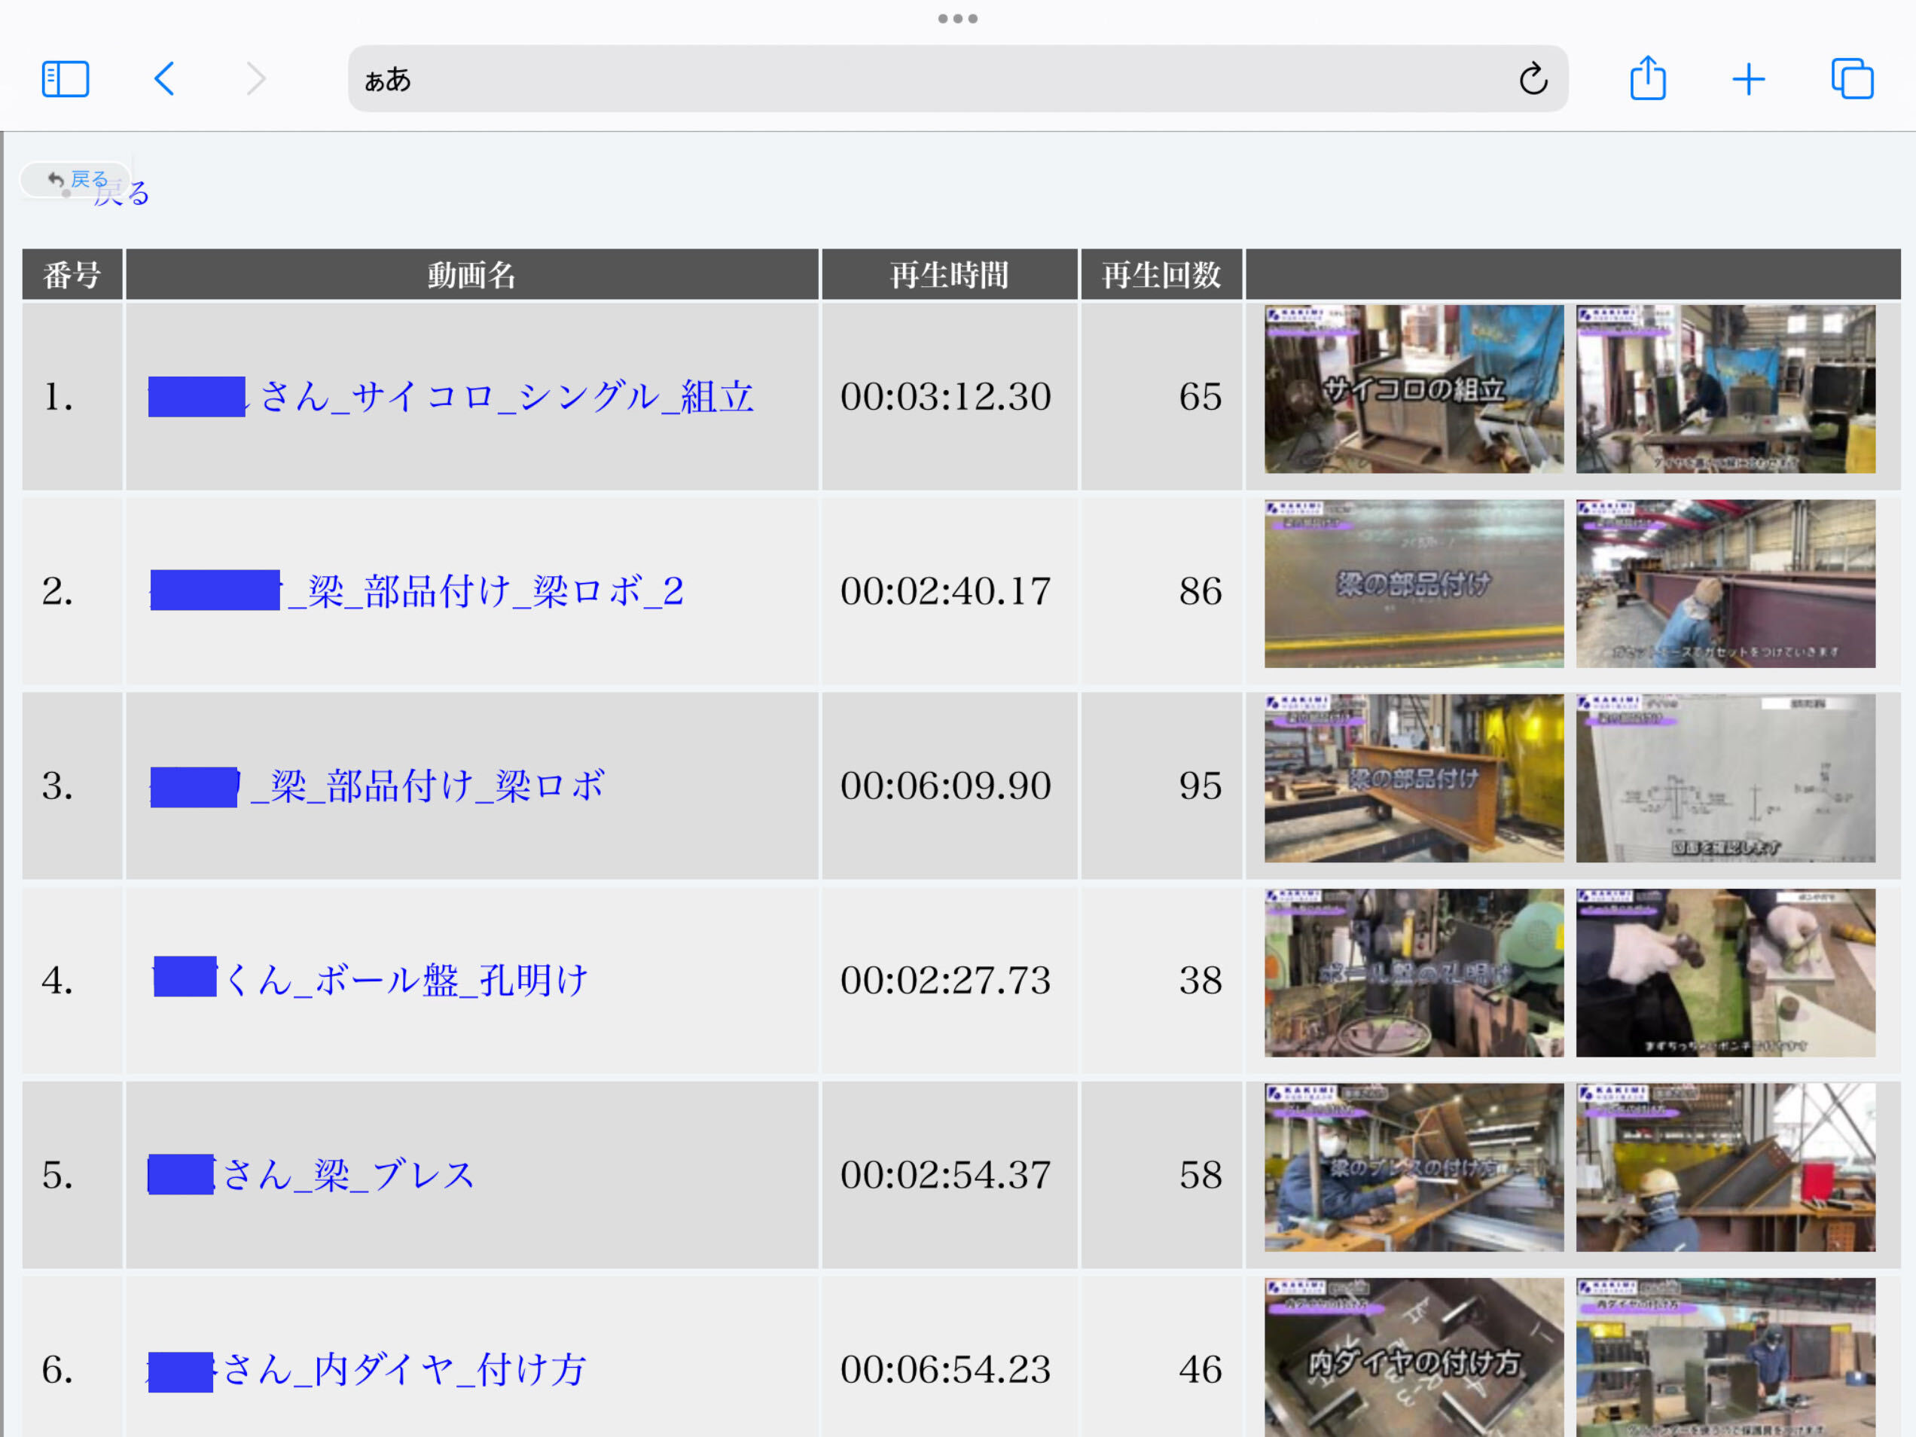Show all open tabs overview
Screen dimensions: 1916x1437
click(x=1852, y=79)
